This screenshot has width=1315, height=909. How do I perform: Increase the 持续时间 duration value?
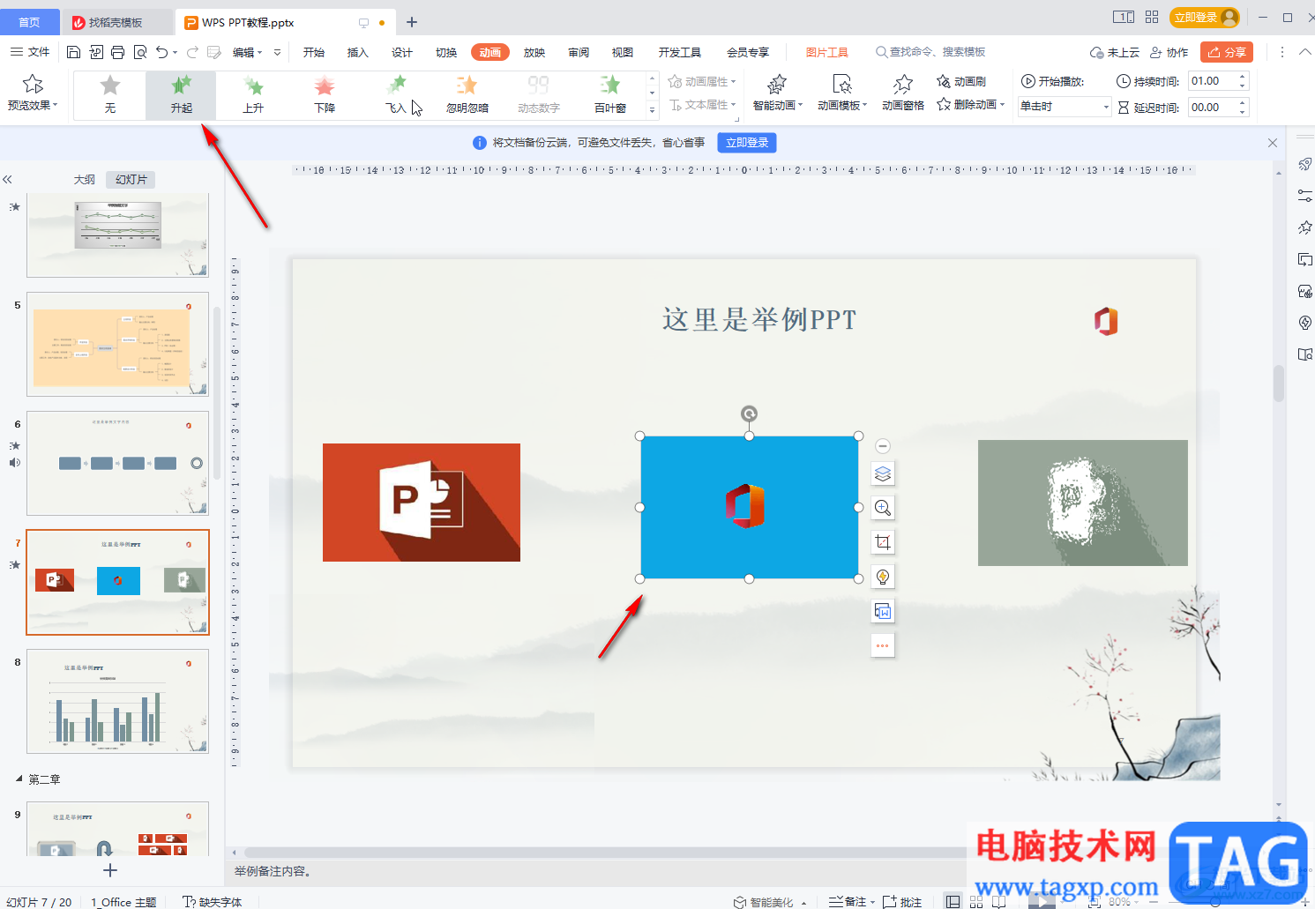(x=1243, y=78)
